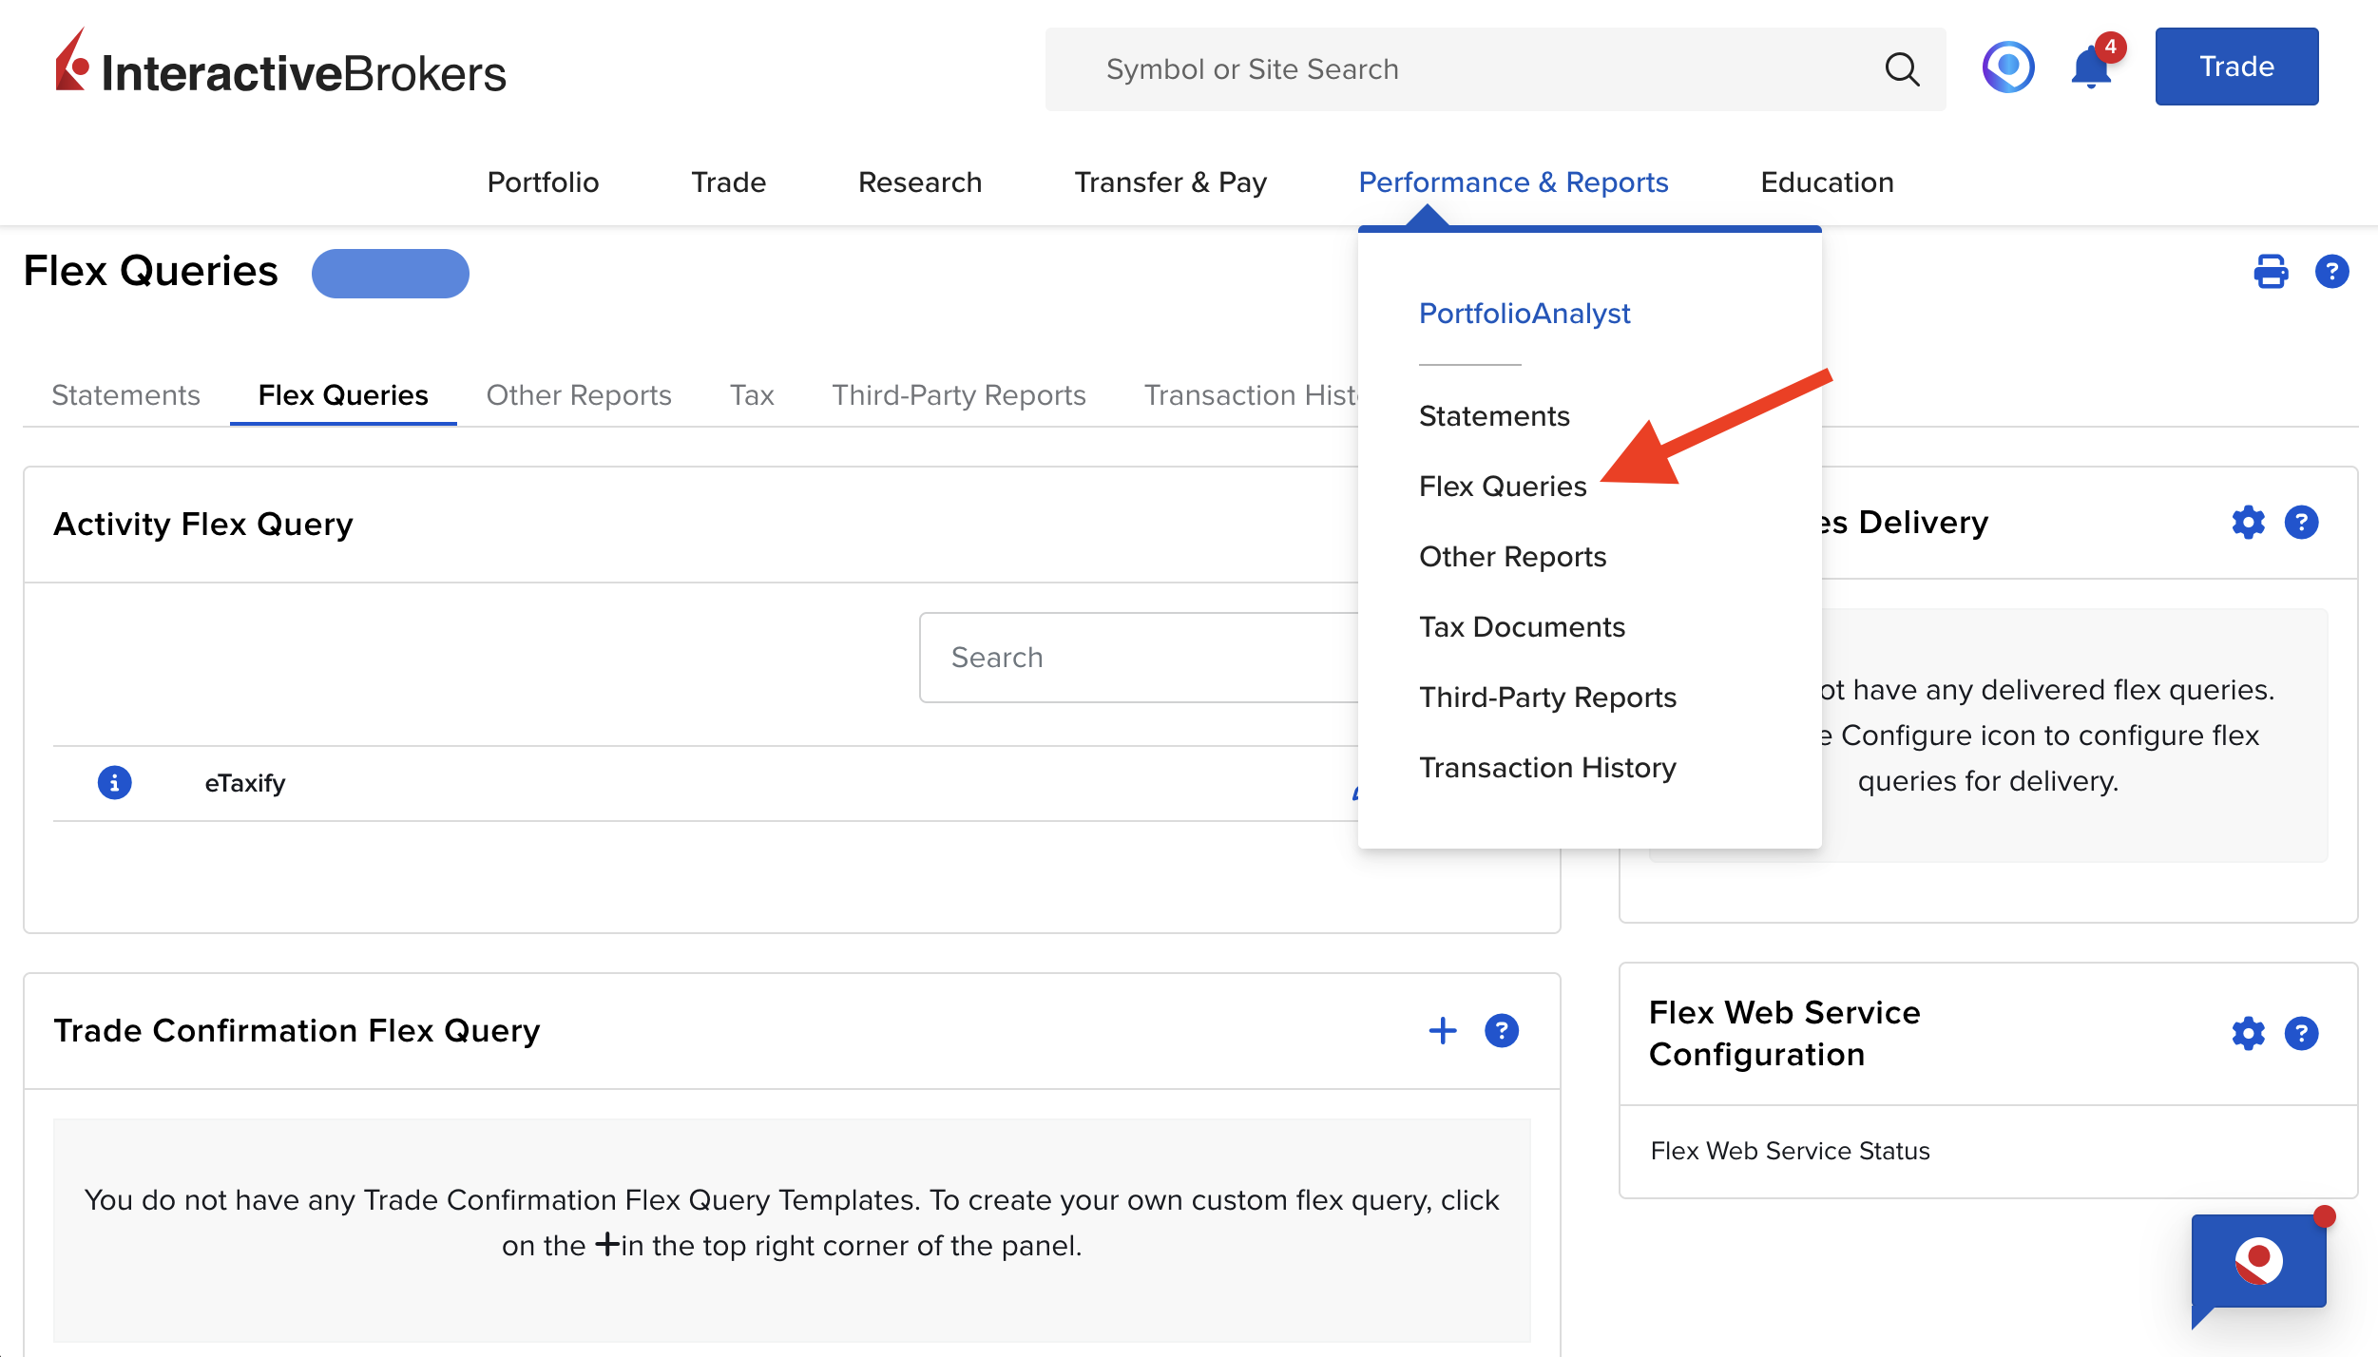2378x1357 pixels.
Task: Choose Third-Party Reports in dropdown menu
Action: click(1547, 698)
